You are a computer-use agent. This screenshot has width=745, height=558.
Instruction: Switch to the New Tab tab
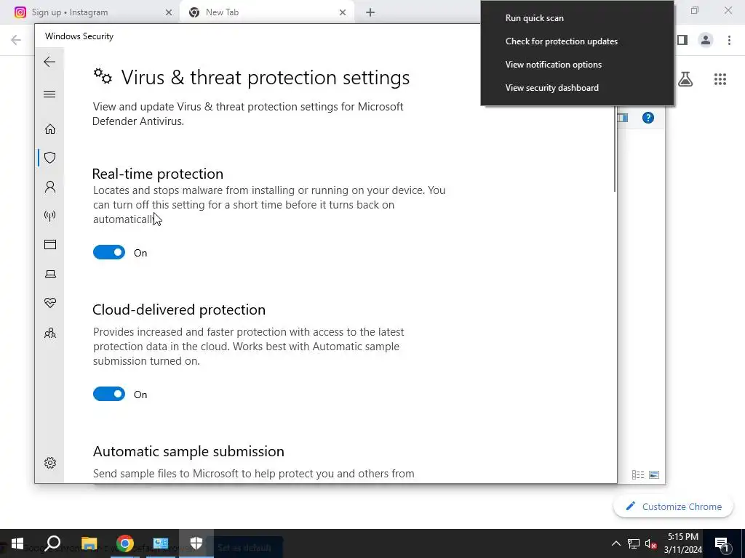click(x=266, y=12)
